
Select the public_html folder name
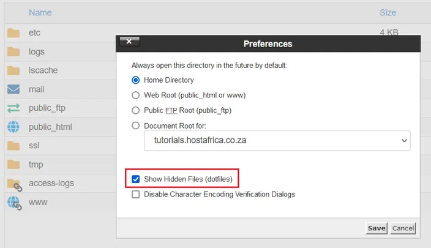point(50,127)
